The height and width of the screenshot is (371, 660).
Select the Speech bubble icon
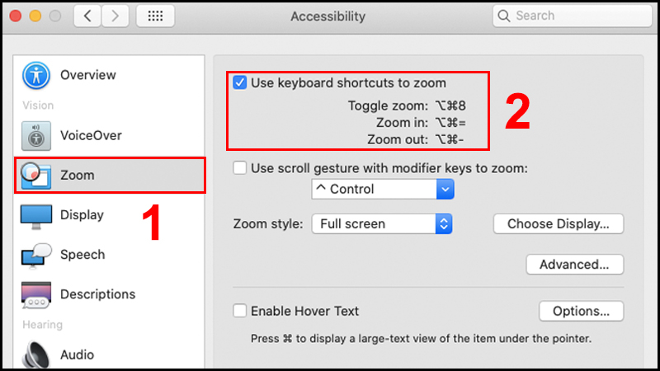click(36, 255)
